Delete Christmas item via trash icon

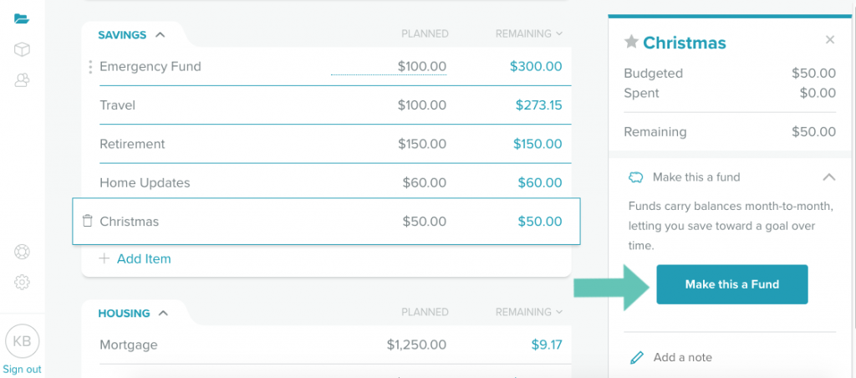pyautogui.click(x=87, y=221)
